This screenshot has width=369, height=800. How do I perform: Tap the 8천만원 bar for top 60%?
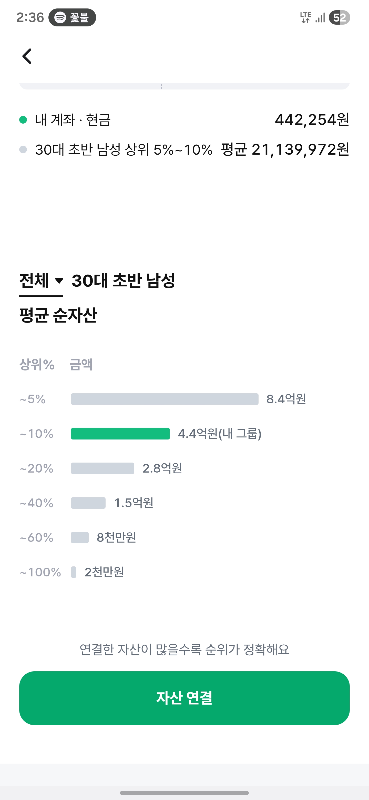tap(80, 538)
